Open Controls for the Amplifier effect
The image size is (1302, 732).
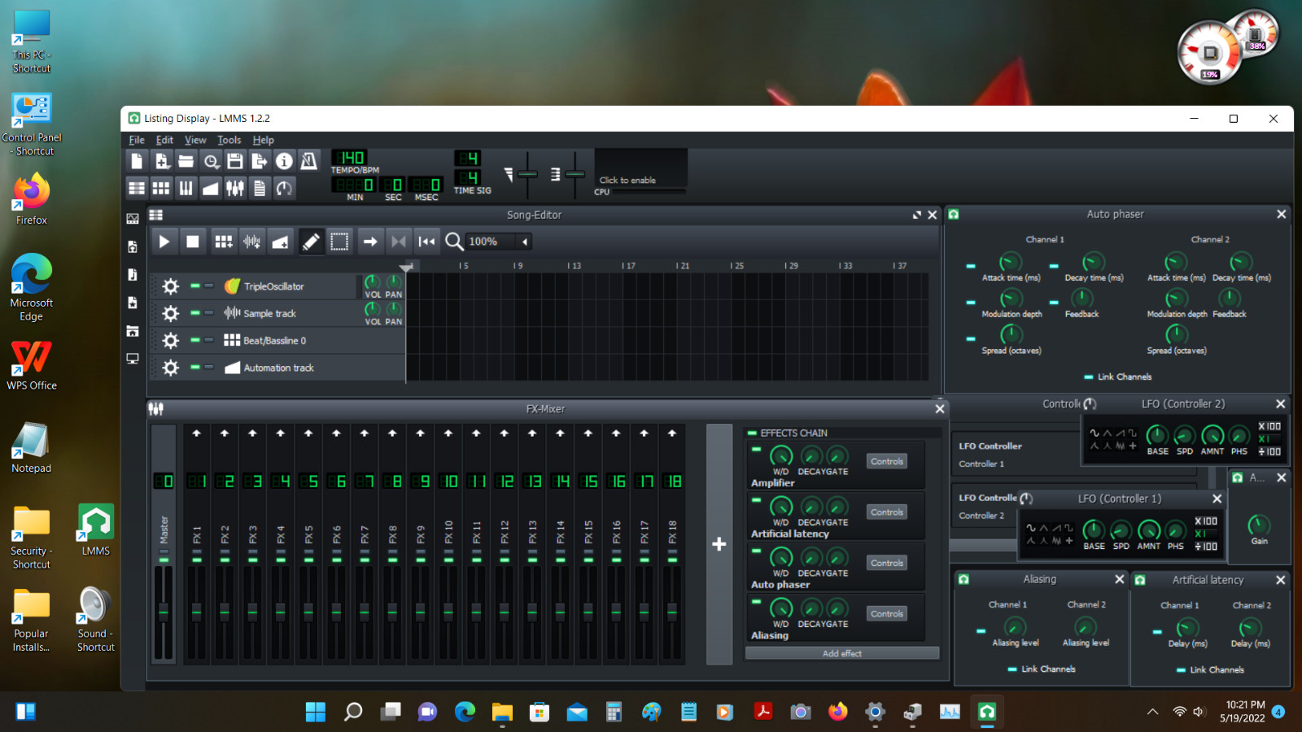pyautogui.click(x=887, y=461)
